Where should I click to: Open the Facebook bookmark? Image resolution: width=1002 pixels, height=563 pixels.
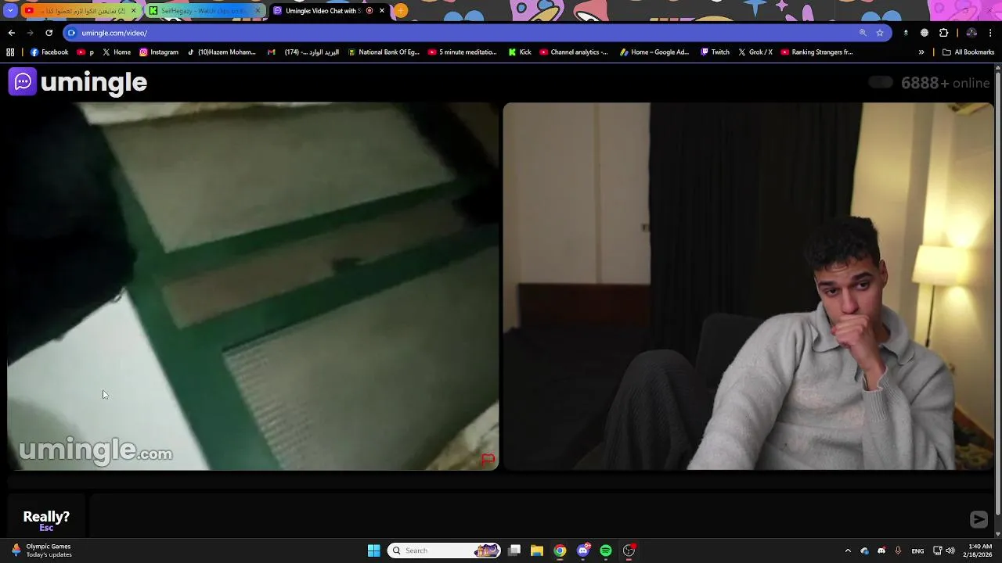pyautogui.click(x=49, y=52)
